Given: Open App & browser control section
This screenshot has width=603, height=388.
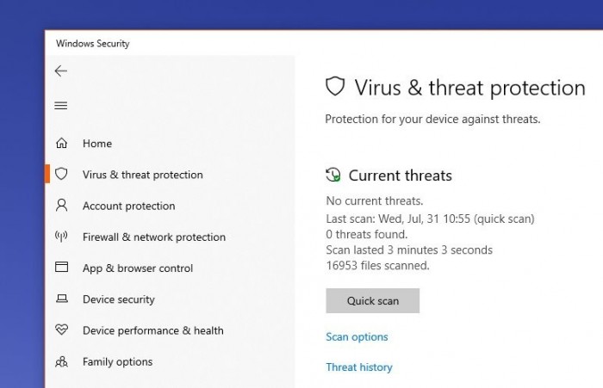Looking at the screenshot, I should (138, 268).
